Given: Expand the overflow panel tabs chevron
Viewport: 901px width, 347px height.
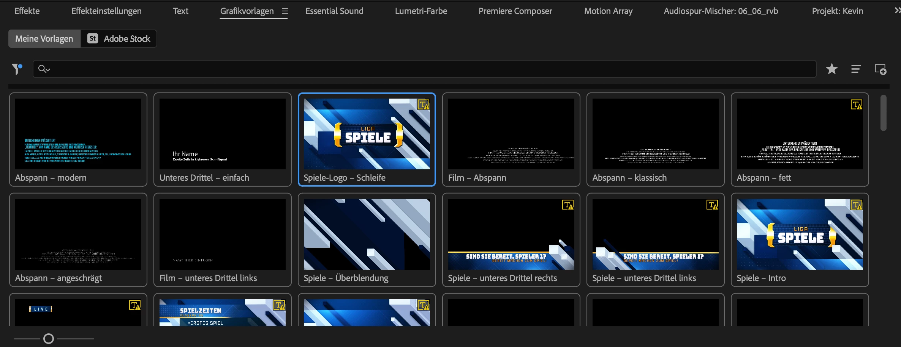Looking at the screenshot, I should (x=897, y=11).
